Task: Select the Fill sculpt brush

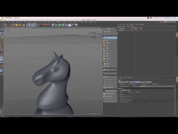Action: pos(110,61)
